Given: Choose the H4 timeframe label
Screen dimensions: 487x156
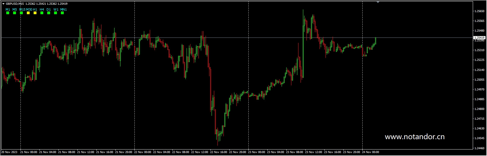Looking at the screenshot, I should point(42,9).
